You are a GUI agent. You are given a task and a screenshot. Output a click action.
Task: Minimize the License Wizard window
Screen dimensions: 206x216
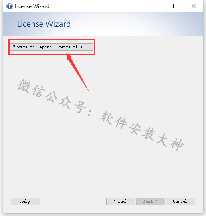[157, 6]
